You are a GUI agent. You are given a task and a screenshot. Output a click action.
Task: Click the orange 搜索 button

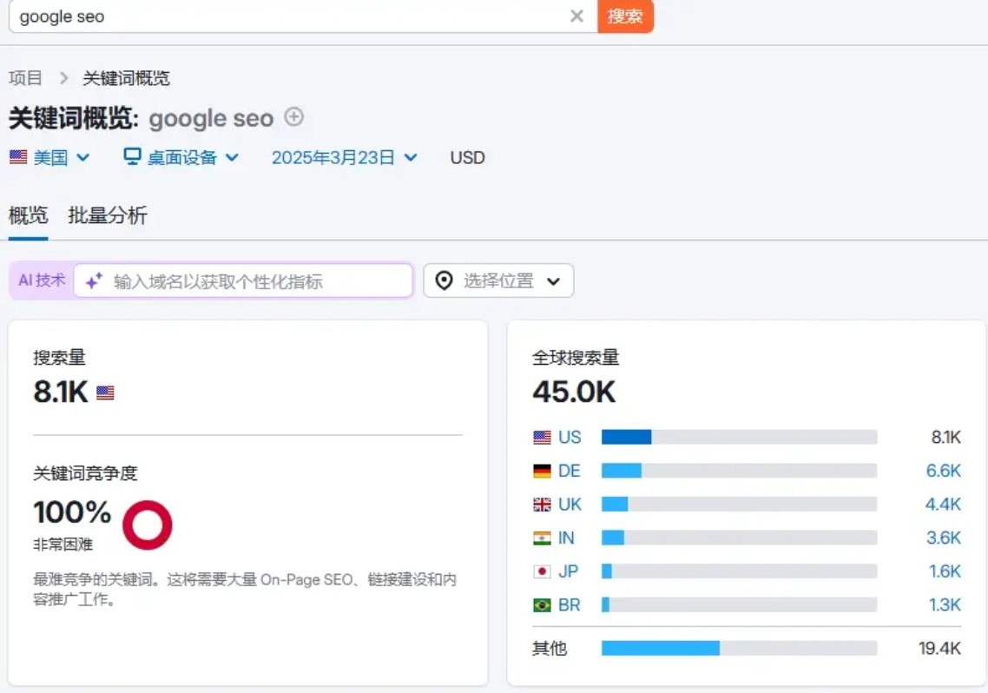[x=625, y=16]
